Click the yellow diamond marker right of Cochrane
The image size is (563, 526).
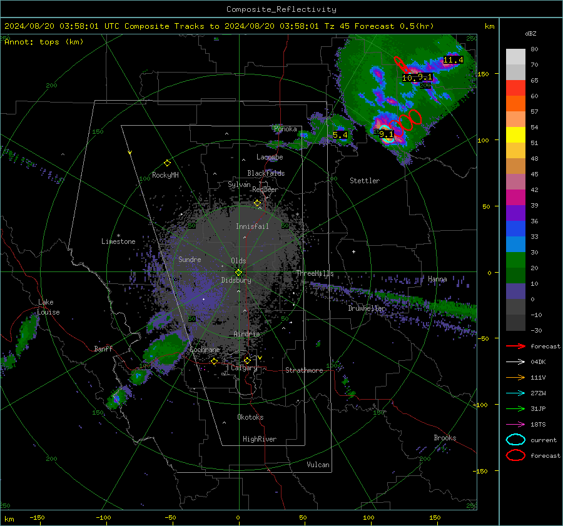click(x=215, y=361)
